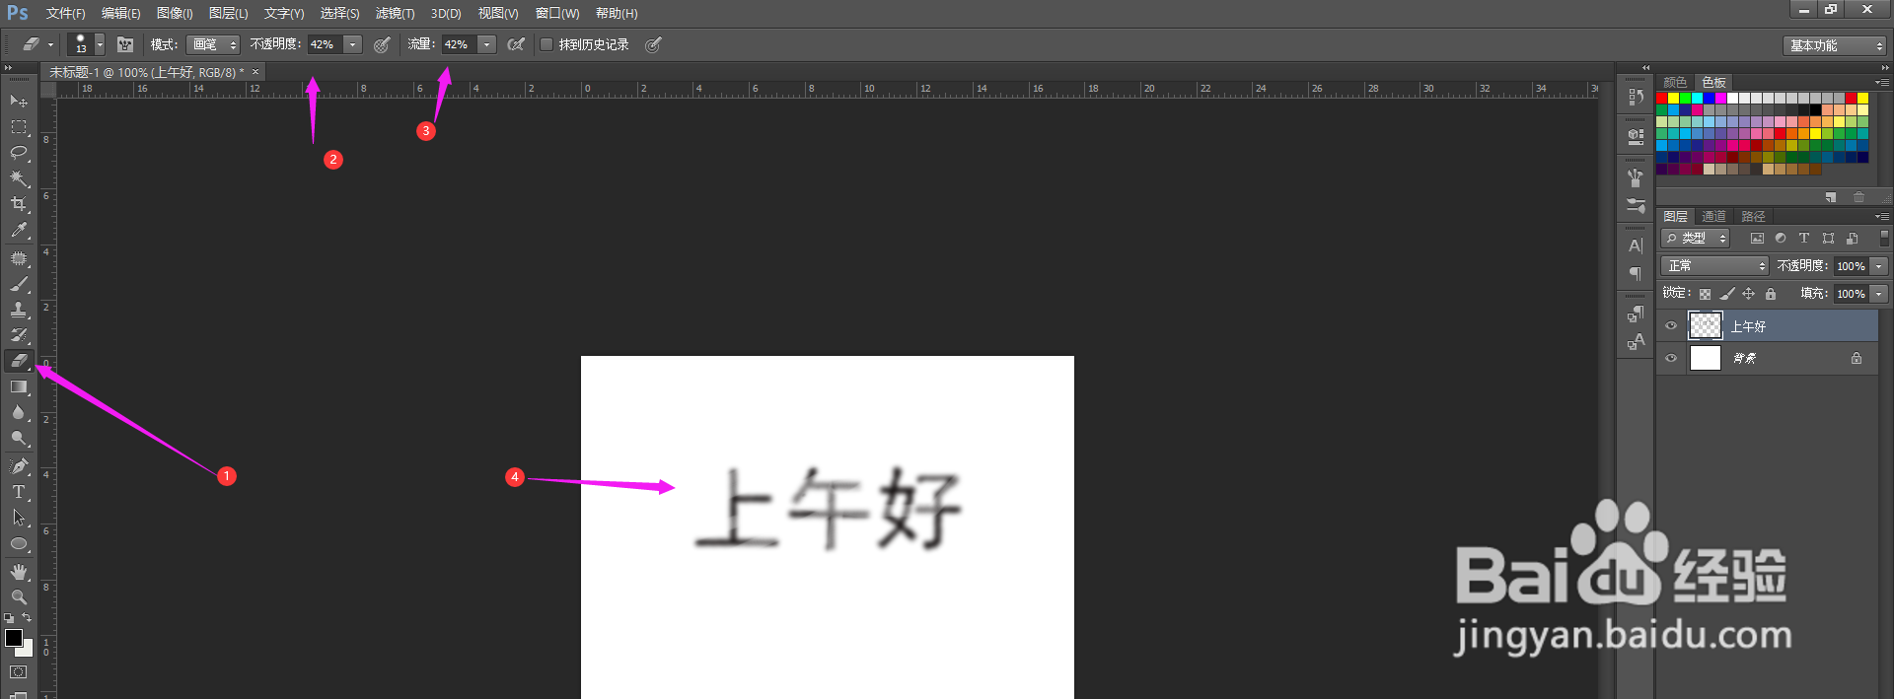Image resolution: width=1894 pixels, height=699 pixels.
Task: Toggle lock transparent pixels
Action: [x=1705, y=294]
